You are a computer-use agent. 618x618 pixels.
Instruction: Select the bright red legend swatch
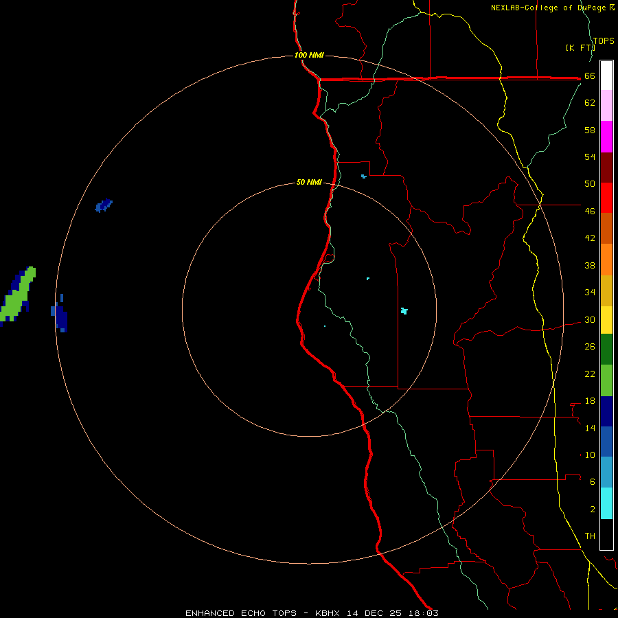click(x=606, y=198)
